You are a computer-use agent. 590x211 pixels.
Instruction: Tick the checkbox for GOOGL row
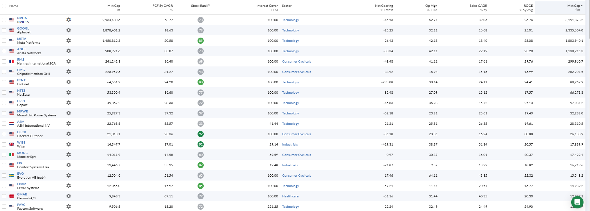(x=4, y=30)
